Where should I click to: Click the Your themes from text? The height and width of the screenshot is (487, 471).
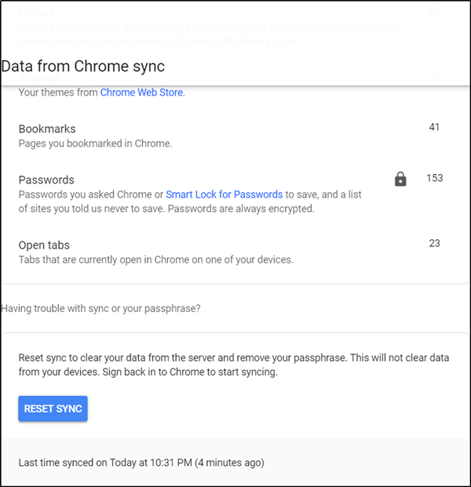[x=58, y=93]
